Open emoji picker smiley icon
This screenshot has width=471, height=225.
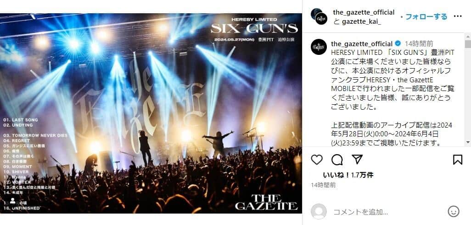(x=453, y=212)
